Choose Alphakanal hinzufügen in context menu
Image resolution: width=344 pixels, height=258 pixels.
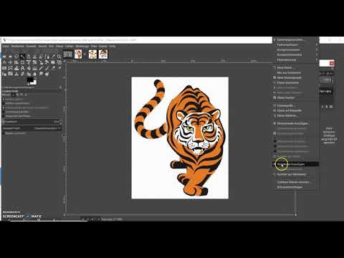tap(296, 164)
